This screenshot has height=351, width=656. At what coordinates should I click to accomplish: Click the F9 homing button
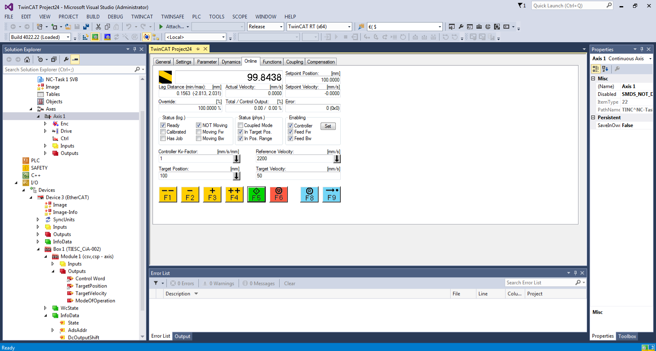[332, 195]
